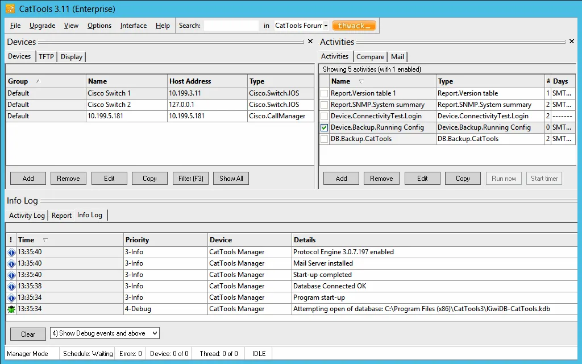Click the IDLE status indicator
The width and height of the screenshot is (582, 364).
(258, 353)
